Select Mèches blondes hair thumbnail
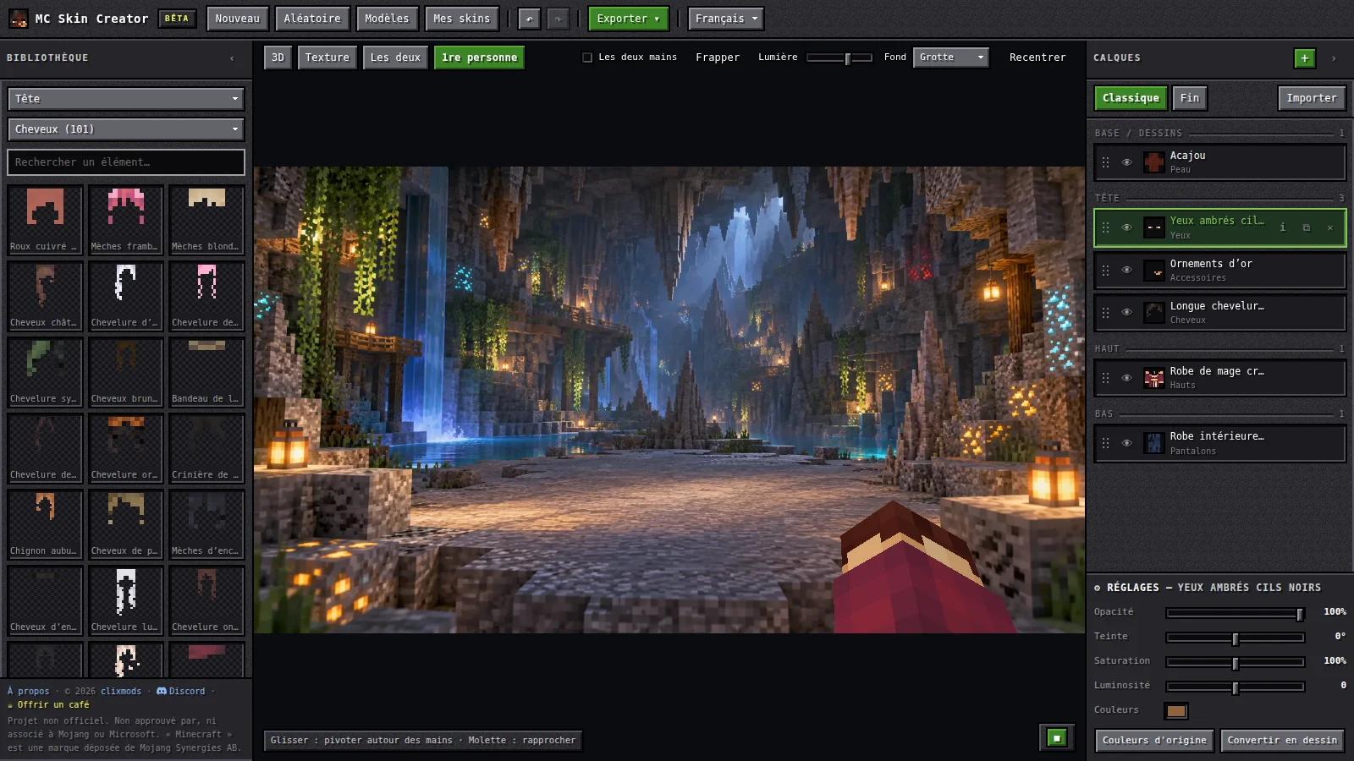The height and width of the screenshot is (761, 1354). [x=206, y=220]
